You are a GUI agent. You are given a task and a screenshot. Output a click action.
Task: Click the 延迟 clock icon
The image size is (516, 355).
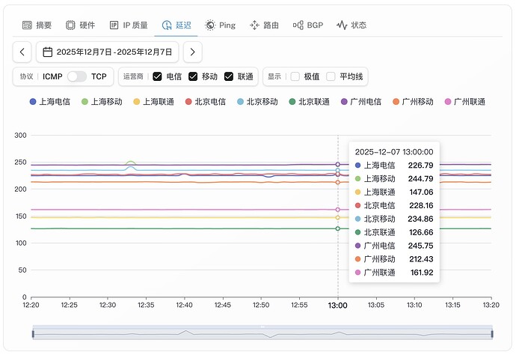point(167,25)
